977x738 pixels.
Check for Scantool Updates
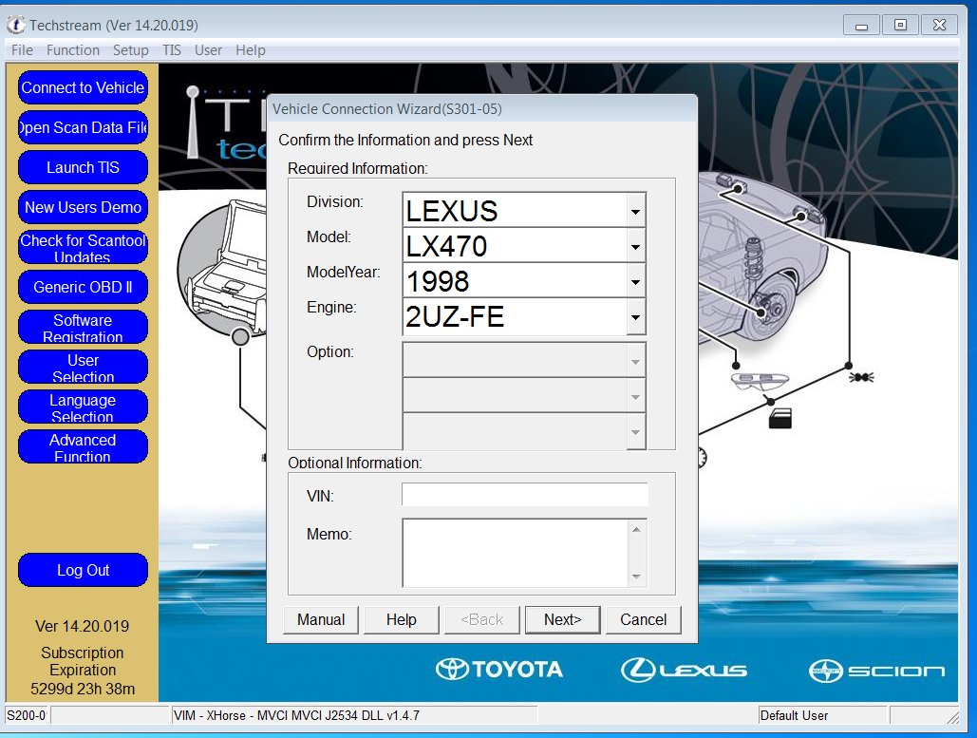click(83, 248)
